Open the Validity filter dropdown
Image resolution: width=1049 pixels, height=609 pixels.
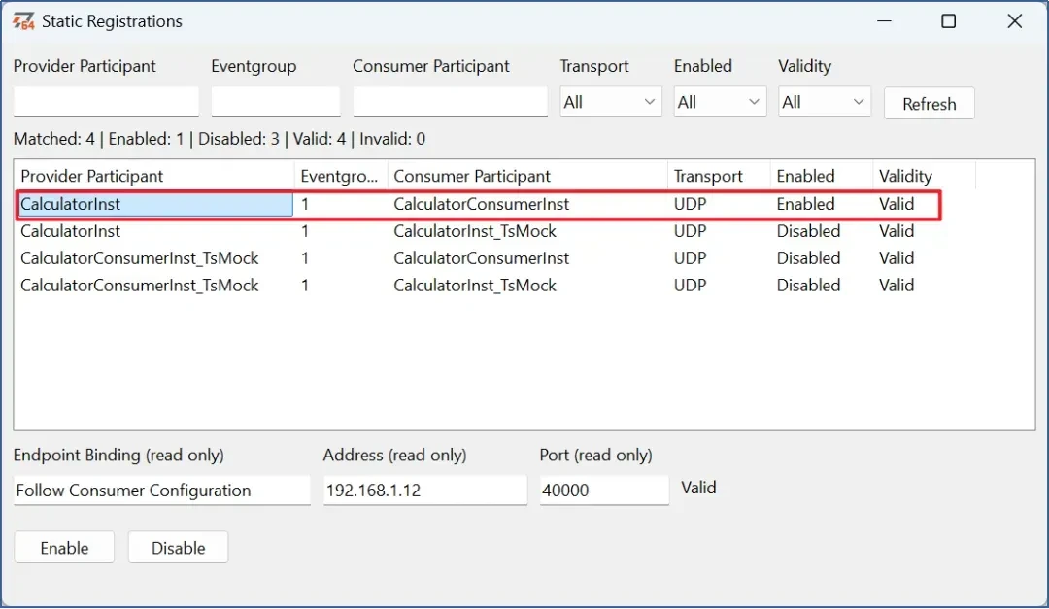tap(824, 102)
